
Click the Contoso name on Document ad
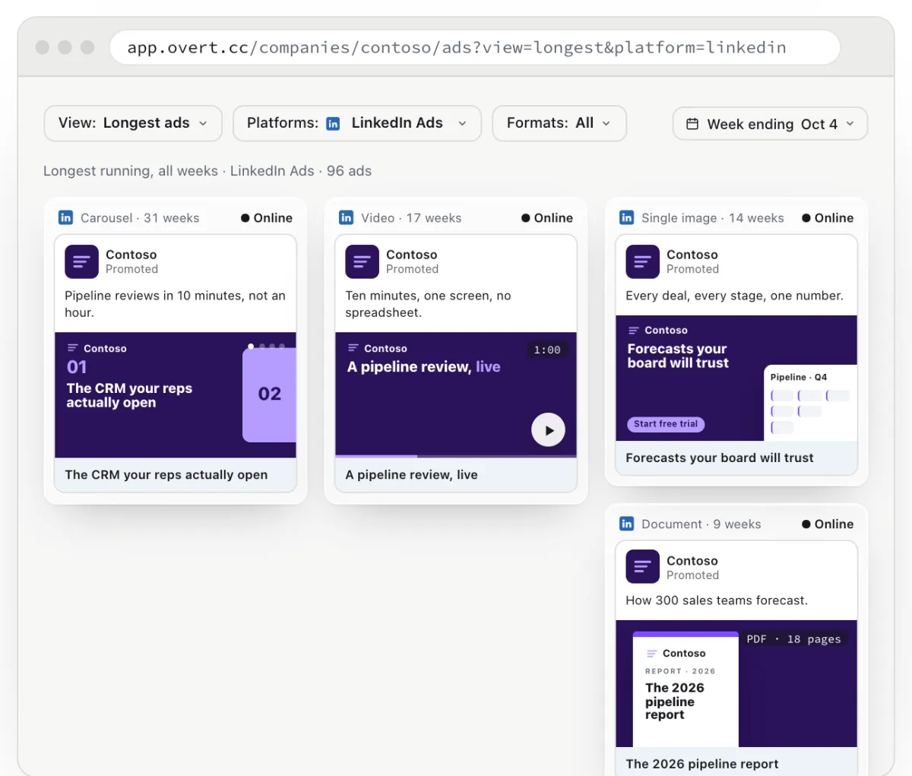[692, 561]
